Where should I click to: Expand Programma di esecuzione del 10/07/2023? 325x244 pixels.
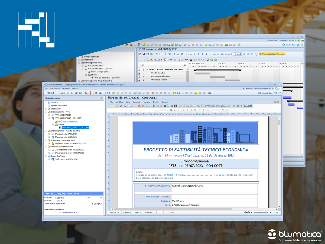tap(49, 143)
